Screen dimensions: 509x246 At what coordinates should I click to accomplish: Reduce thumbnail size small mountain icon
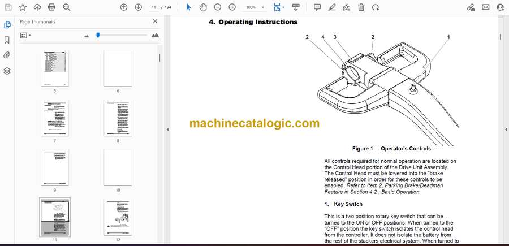pyautogui.click(x=87, y=36)
